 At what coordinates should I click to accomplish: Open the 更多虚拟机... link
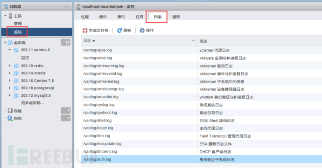tap(33, 103)
